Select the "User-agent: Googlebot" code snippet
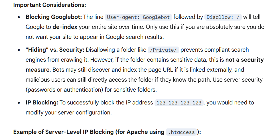The image size is (276, 137). pos(138,17)
